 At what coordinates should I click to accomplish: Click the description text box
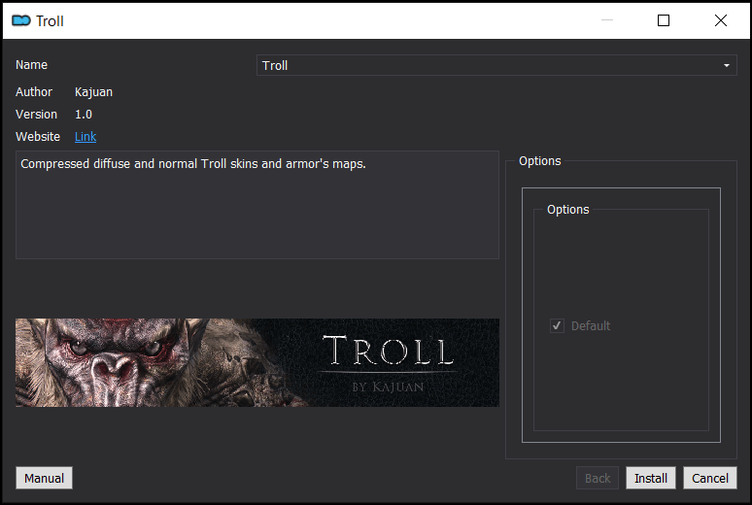point(257,205)
